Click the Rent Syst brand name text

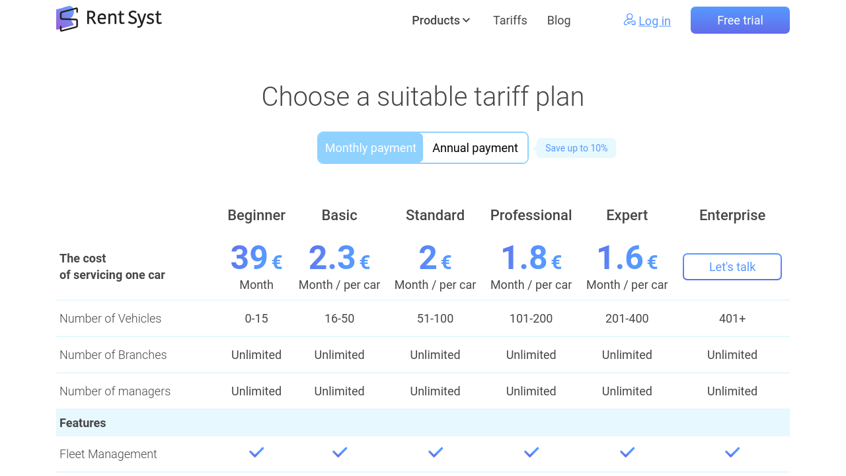pos(124,19)
